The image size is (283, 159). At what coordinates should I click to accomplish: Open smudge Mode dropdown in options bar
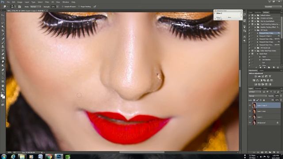pyautogui.click(x=35, y=7)
